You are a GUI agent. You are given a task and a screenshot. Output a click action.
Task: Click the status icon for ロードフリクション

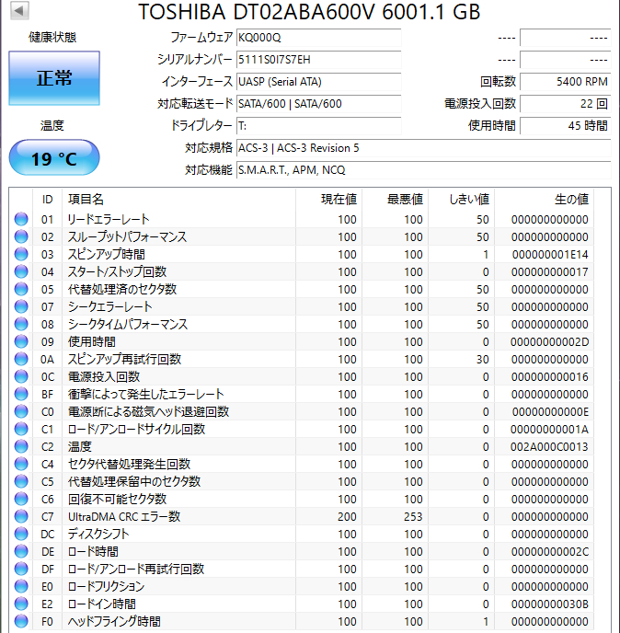click(x=21, y=587)
